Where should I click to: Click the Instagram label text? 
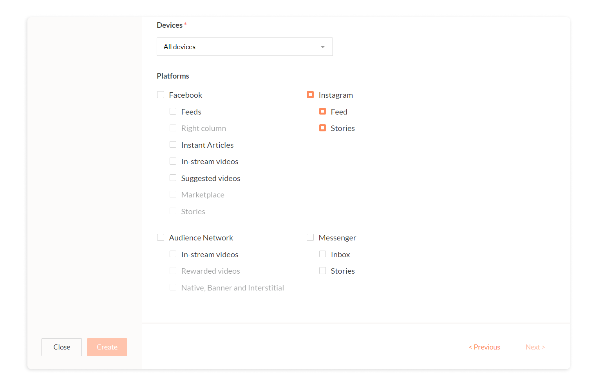click(x=336, y=95)
